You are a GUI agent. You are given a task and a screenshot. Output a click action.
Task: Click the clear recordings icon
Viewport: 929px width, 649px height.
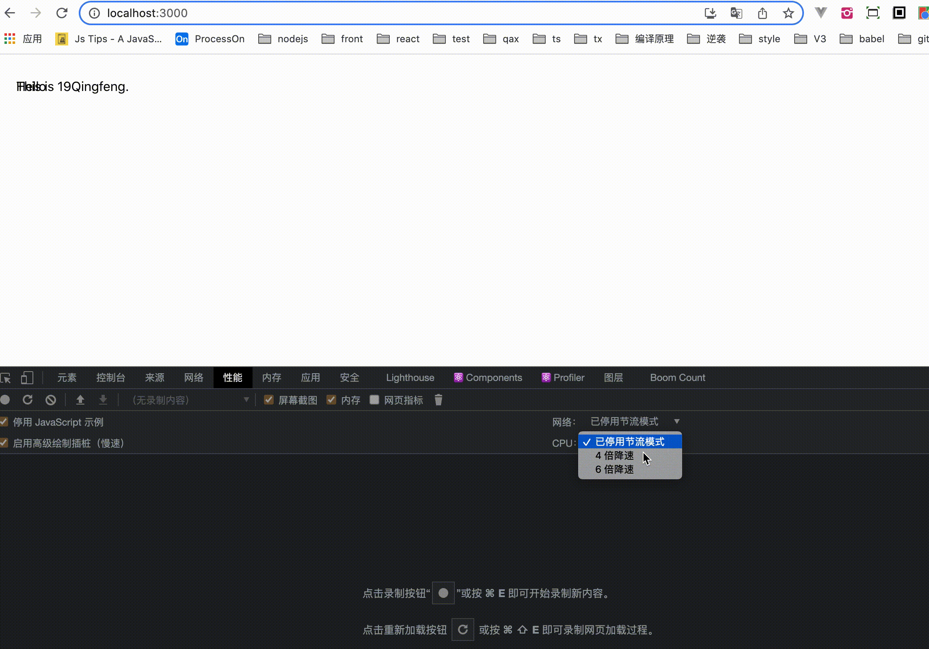[50, 400]
